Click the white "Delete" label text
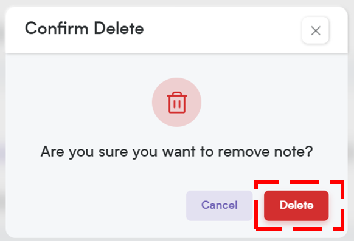The width and height of the screenshot is (354, 241). point(296,205)
